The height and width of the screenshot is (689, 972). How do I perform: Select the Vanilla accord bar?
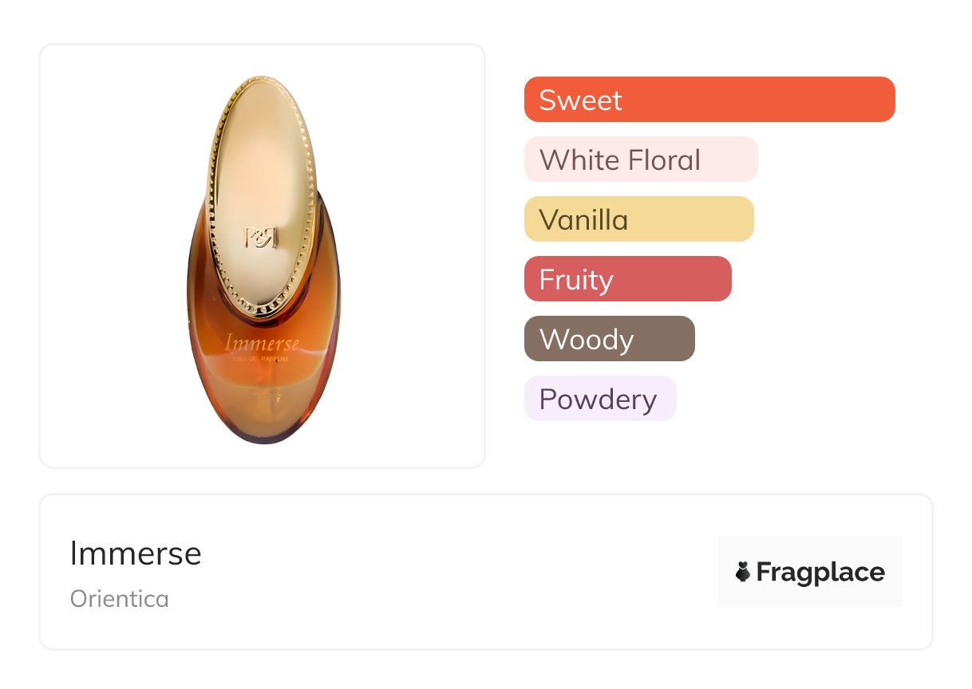pyautogui.click(x=639, y=219)
